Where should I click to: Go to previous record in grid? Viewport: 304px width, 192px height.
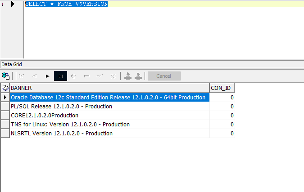34,76
